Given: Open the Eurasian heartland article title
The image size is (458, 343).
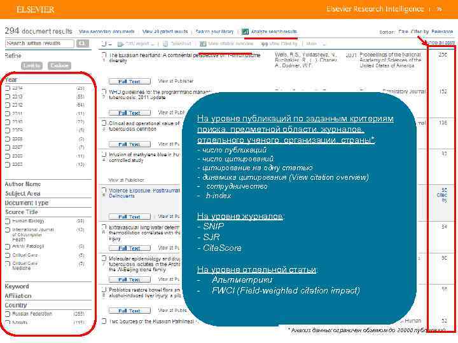Looking at the screenshot, I should pyautogui.click(x=184, y=57).
